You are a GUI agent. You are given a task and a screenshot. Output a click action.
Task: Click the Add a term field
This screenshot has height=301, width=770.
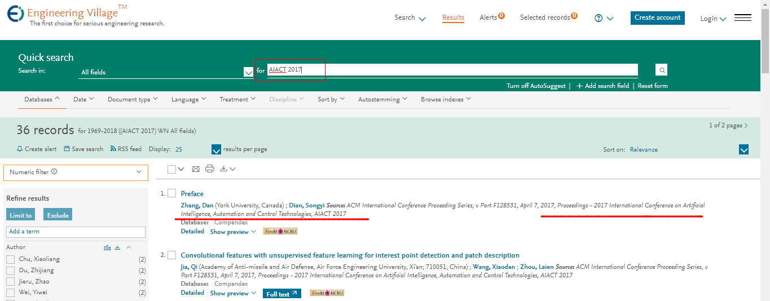click(x=76, y=232)
